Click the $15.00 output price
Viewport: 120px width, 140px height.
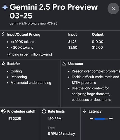point(97,48)
